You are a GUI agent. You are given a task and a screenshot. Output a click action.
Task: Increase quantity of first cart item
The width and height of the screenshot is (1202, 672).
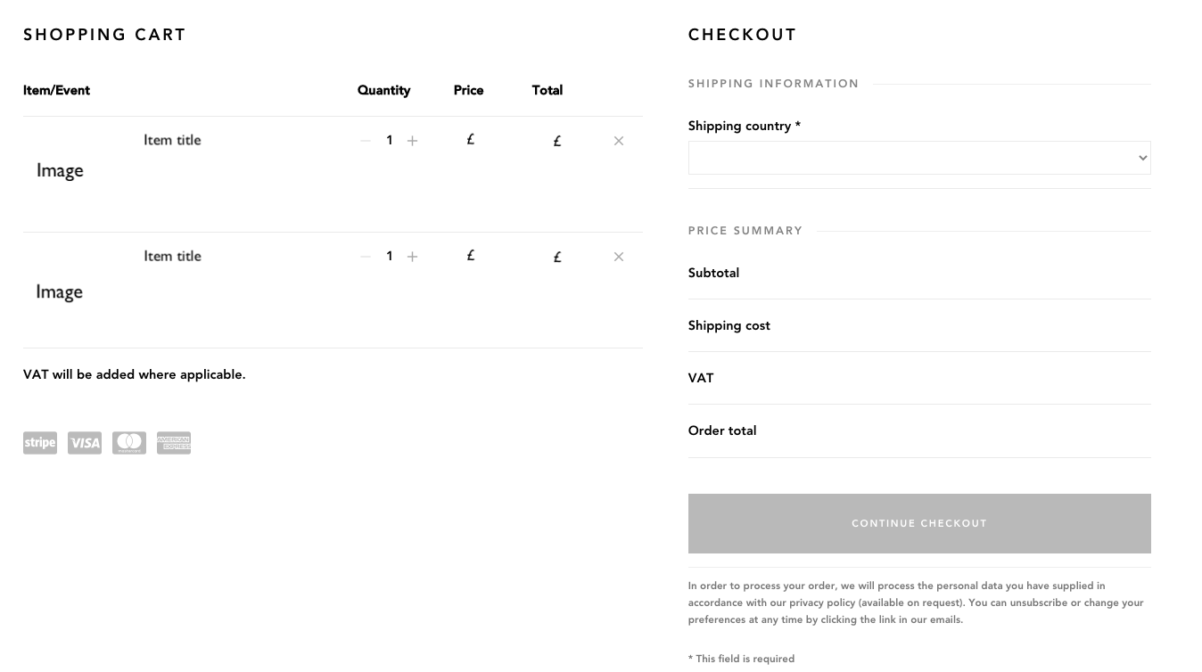[x=412, y=141]
